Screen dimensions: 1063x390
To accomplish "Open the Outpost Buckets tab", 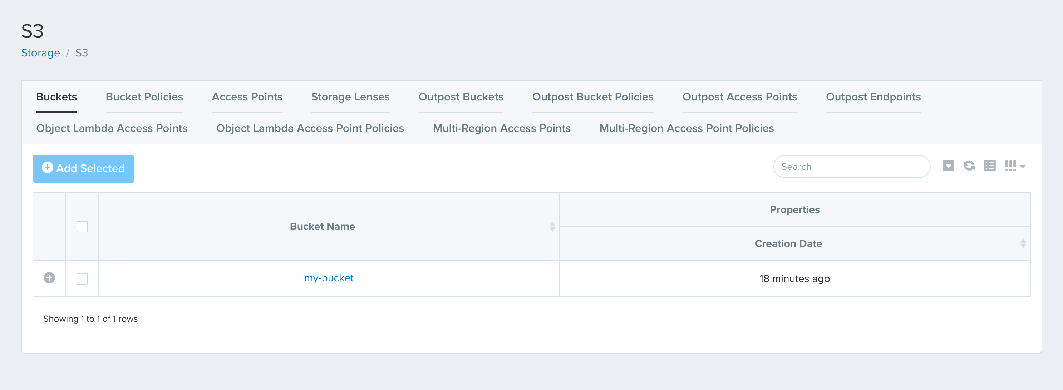I will click(x=461, y=97).
